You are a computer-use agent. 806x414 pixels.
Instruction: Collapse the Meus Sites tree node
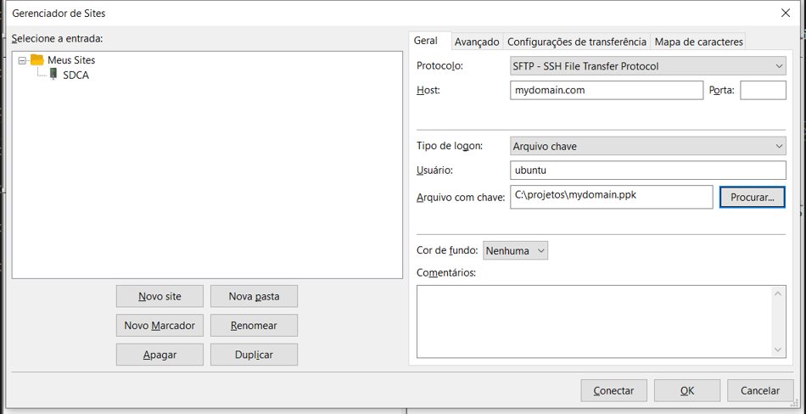tap(21, 60)
